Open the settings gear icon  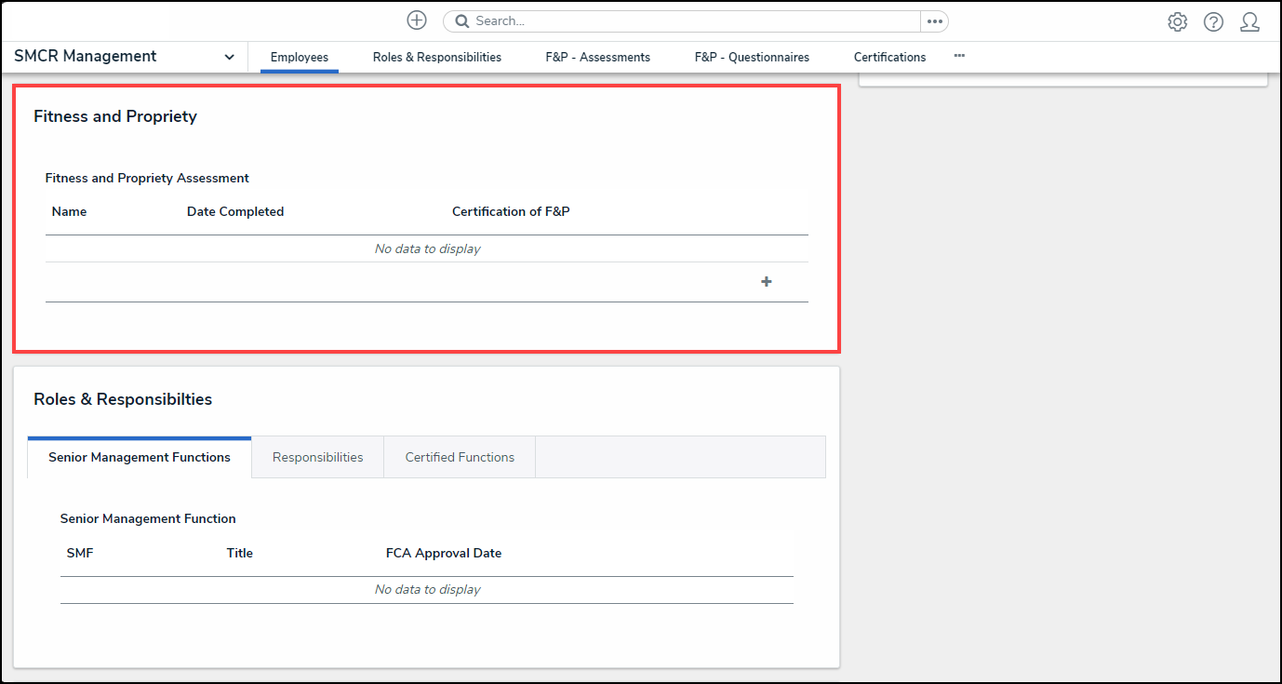click(x=1177, y=22)
